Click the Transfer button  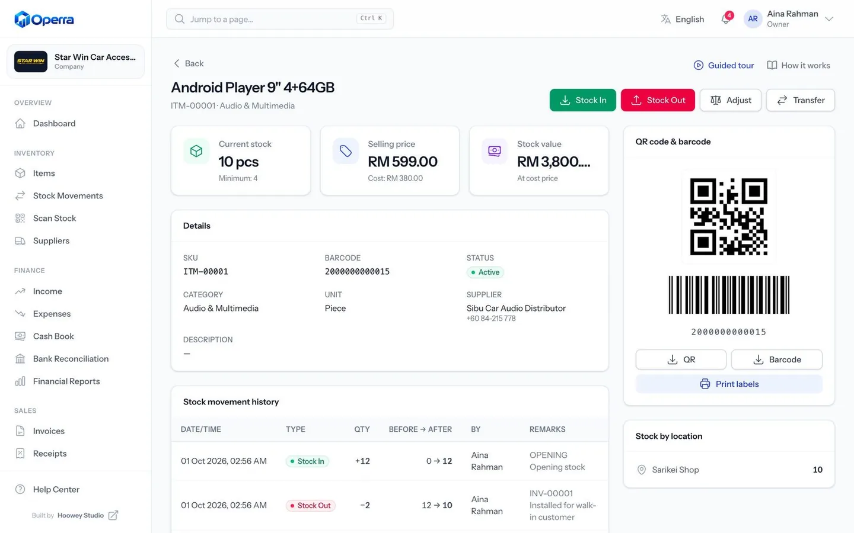[800, 100]
